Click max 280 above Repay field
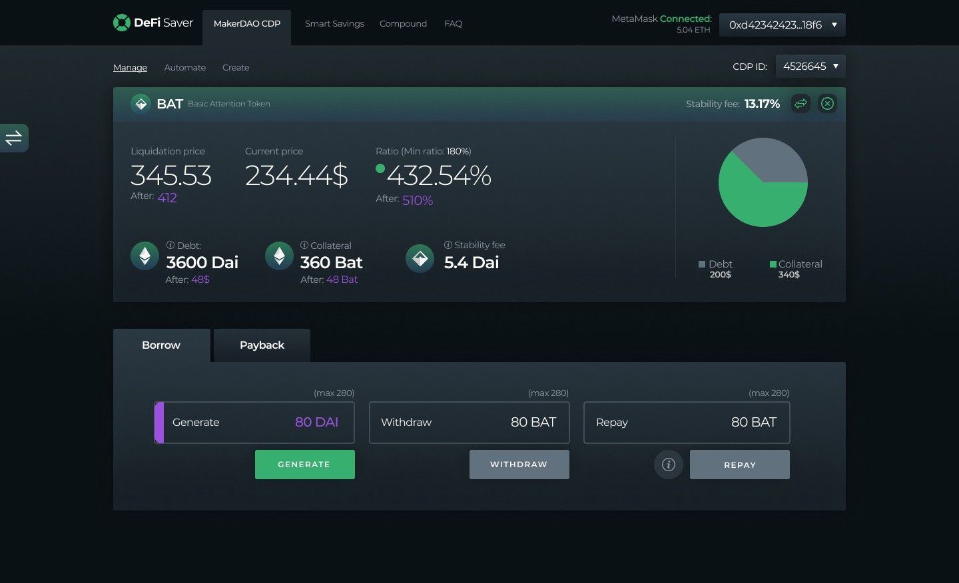The width and height of the screenshot is (959, 583). click(x=769, y=393)
